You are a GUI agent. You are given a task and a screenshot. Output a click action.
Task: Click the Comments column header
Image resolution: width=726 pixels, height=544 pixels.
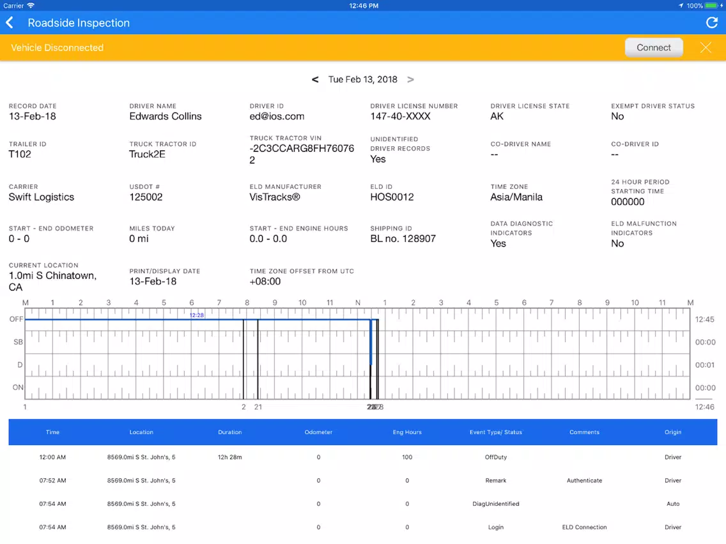(584, 432)
